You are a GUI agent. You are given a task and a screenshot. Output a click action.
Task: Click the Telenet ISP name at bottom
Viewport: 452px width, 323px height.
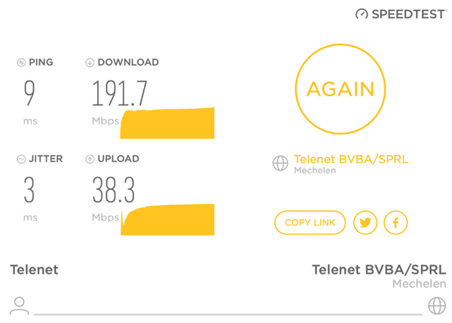(x=35, y=270)
